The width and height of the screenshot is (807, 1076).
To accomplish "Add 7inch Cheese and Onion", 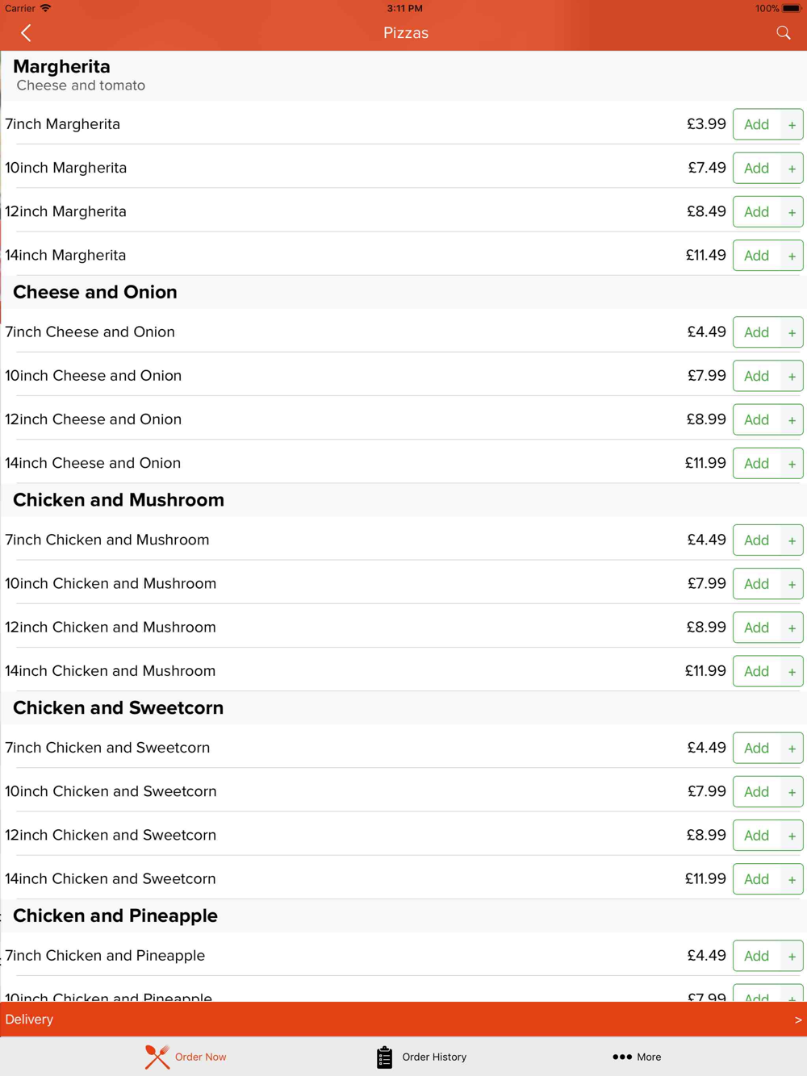I will [x=756, y=332].
